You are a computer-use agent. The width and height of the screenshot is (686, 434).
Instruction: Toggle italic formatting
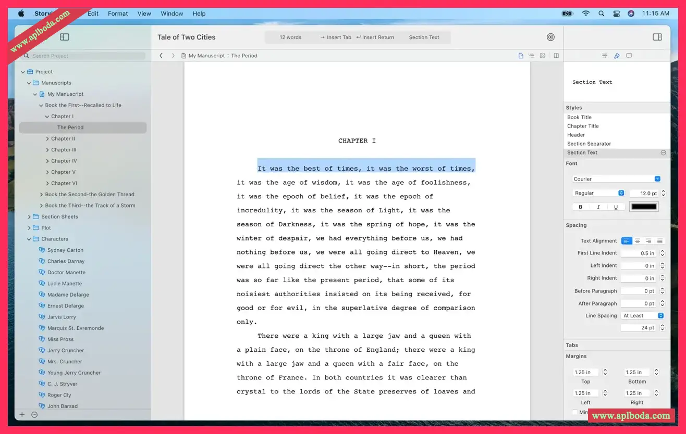[598, 207]
